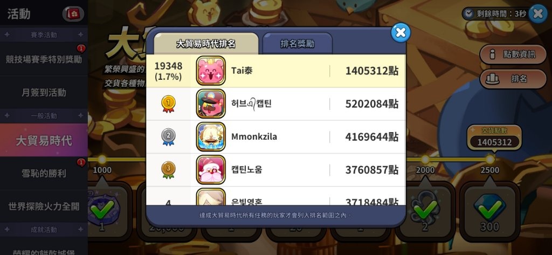Open 雪恥的勝利 event
This screenshot has height=255, width=552.
(44, 173)
